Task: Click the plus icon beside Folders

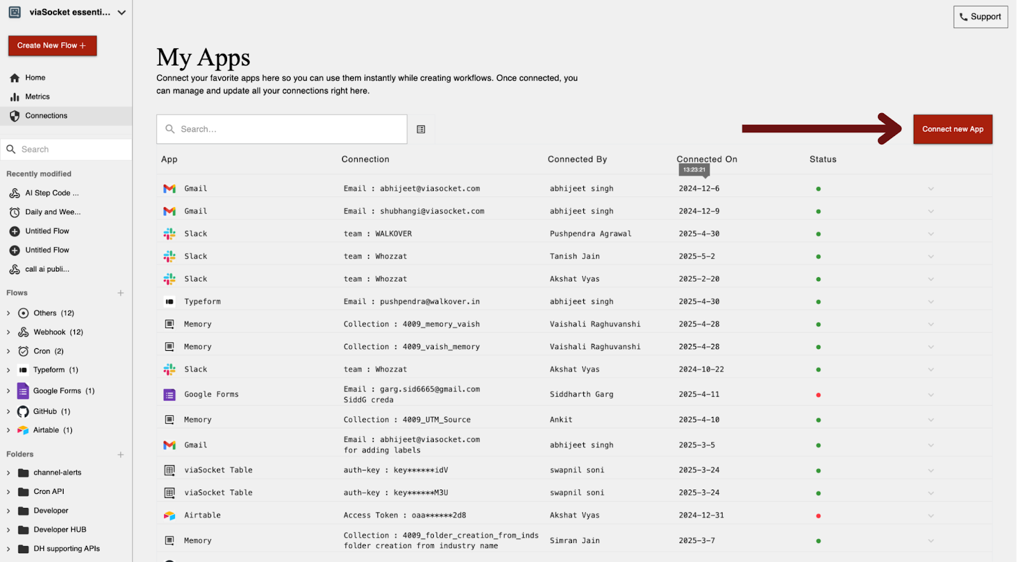Action: point(120,455)
